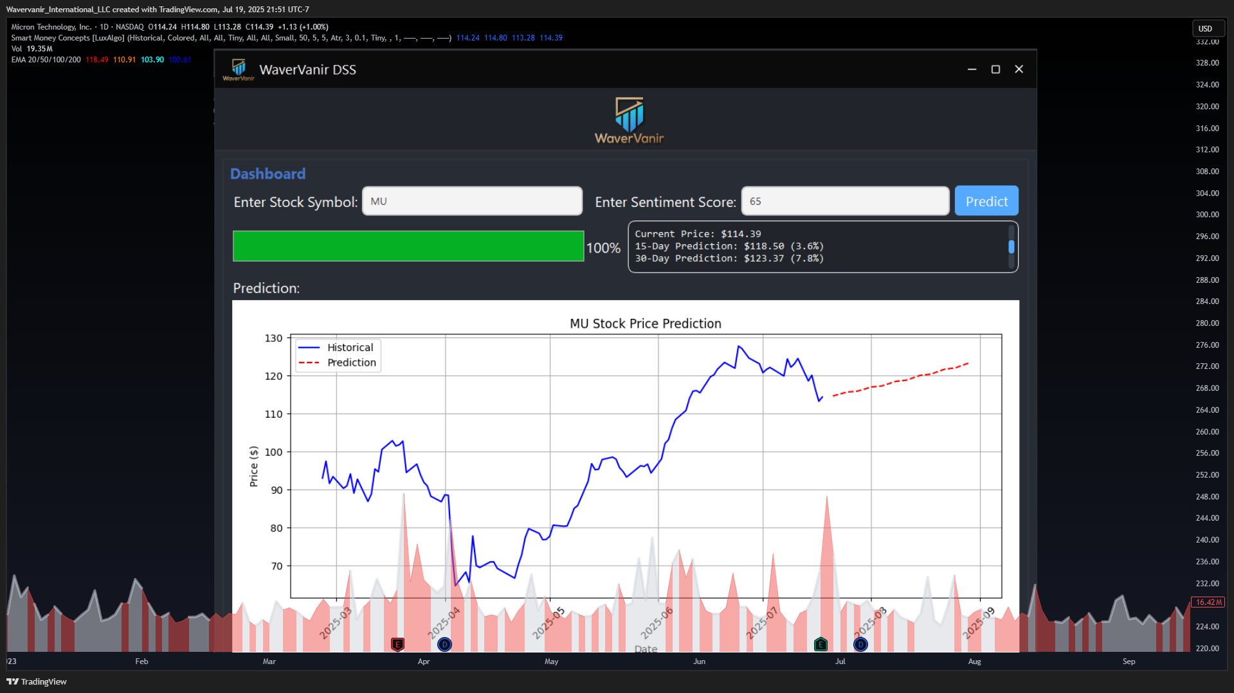Click the Feb label on time axis
The width and height of the screenshot is (1234, 693).
[x=141, y=661]
